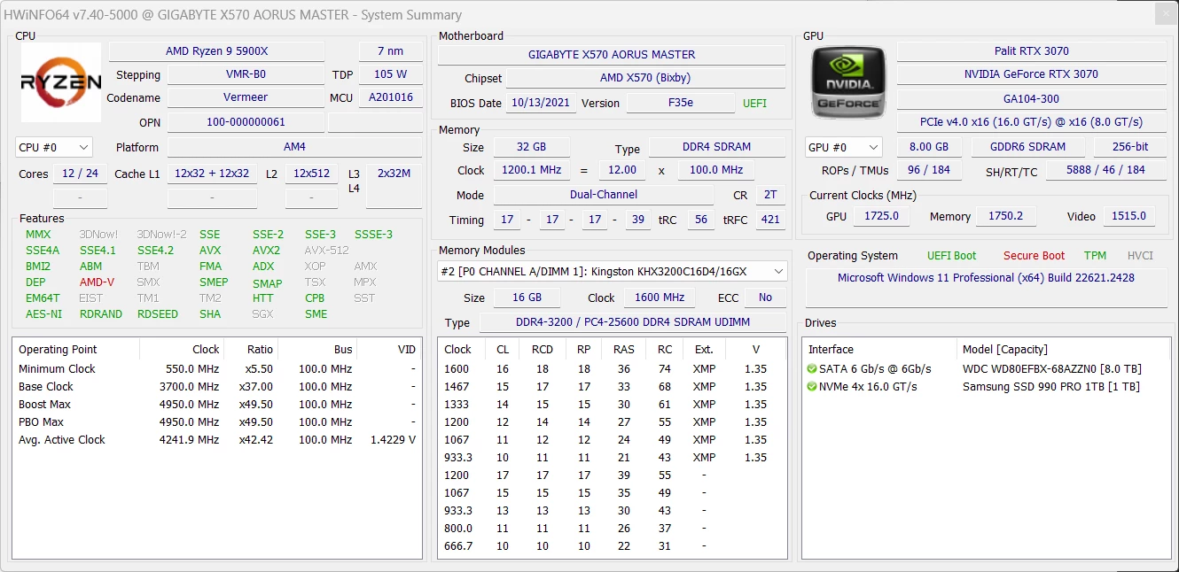1179x572 pixels.
Task: Click the GA104-300 GPU chip field
Action: click(1031, 99)
